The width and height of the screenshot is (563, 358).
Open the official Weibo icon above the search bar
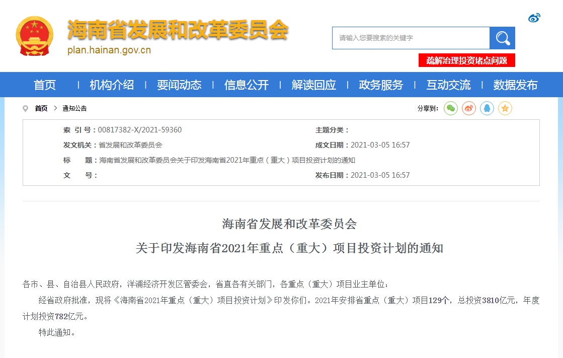(534, 18)
